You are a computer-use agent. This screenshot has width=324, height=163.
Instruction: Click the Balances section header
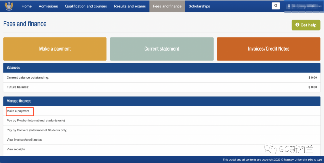click(x=162, y=68)
